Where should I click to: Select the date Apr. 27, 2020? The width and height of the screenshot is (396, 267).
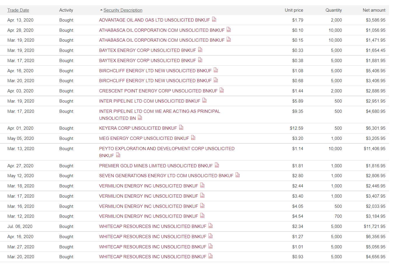20,166
